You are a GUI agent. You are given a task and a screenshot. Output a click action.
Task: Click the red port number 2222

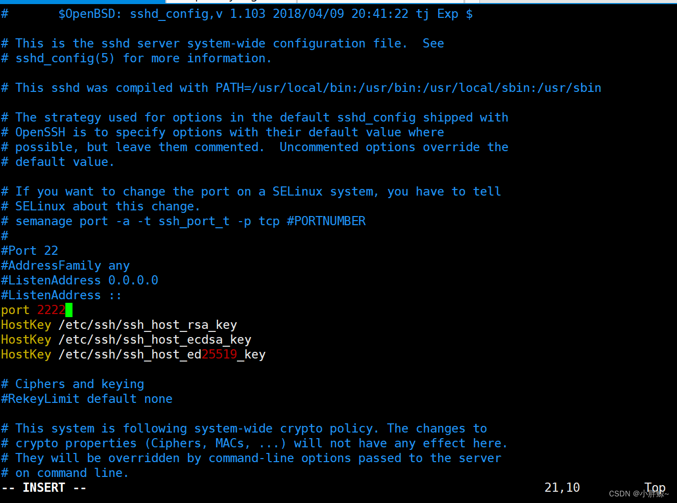click(51, 310)
